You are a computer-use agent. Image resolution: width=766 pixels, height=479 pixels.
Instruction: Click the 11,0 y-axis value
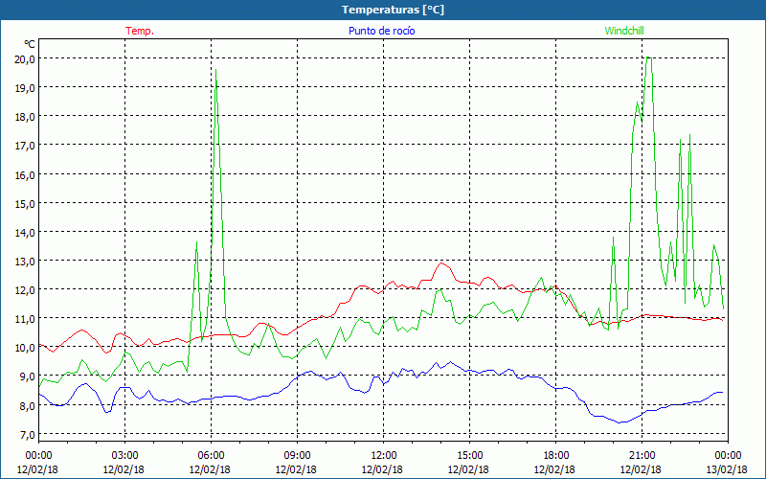tap(25, 319)
